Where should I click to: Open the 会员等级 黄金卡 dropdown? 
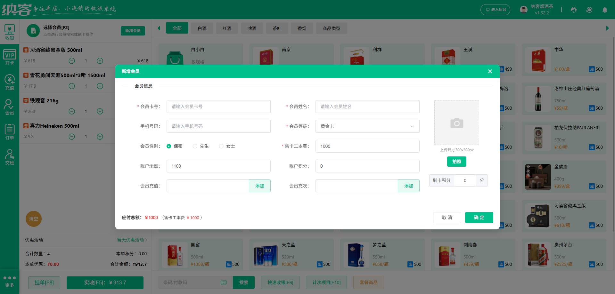(367, 126)
